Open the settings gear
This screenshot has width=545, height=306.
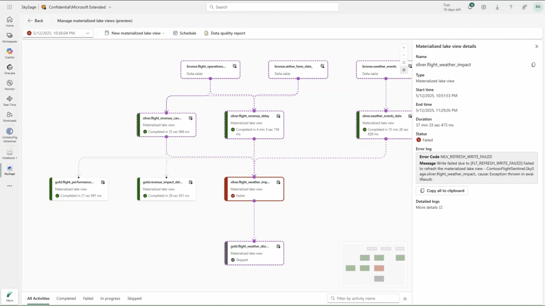(483, 7)
